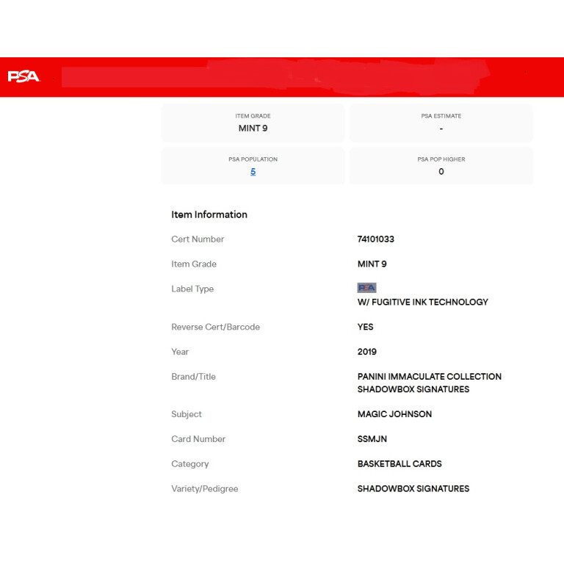Click the Cert Number field label
This screenshot has height=564, width=564.
tap(198, 239)
